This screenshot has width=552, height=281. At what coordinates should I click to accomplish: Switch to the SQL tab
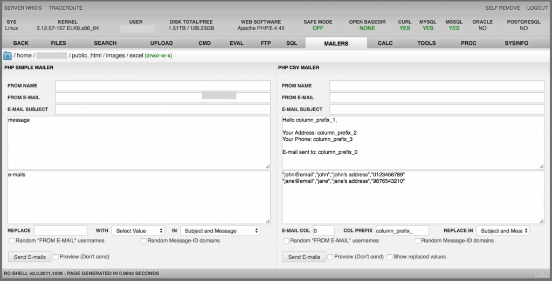tap(292, 43)
